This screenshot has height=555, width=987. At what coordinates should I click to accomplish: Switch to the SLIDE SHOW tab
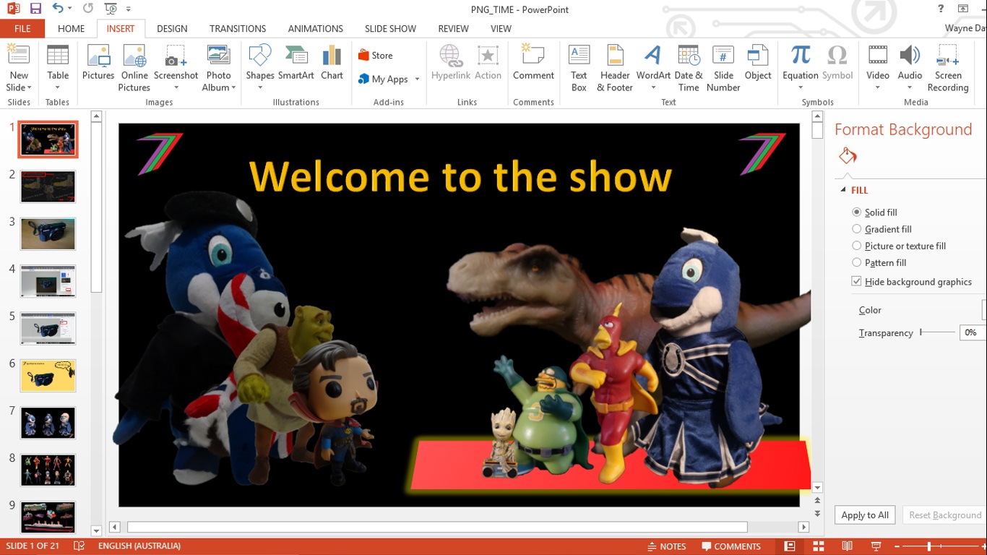click(390, 29)
